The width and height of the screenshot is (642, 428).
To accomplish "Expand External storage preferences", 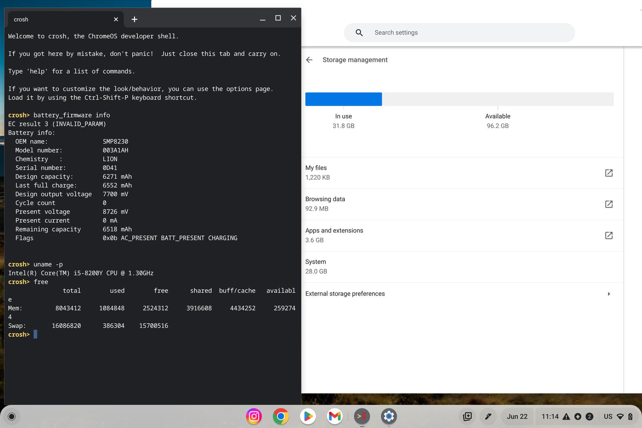I will coord(609,294).
